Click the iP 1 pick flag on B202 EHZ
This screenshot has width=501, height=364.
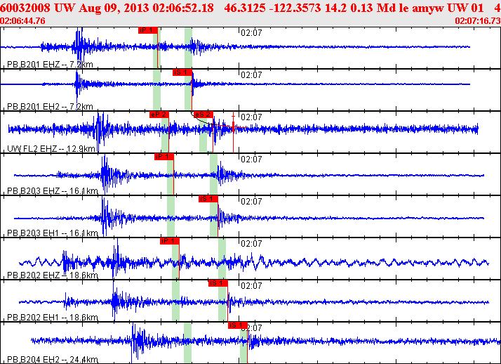click(x=170, y=241)
